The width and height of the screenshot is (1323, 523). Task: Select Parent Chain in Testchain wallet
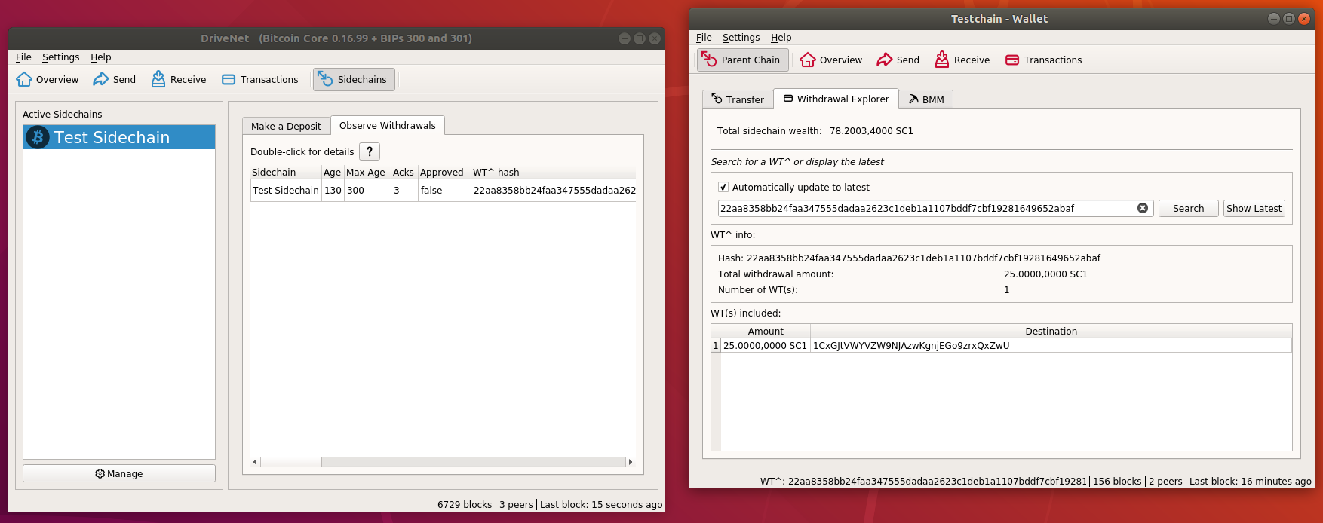[743, 60]
